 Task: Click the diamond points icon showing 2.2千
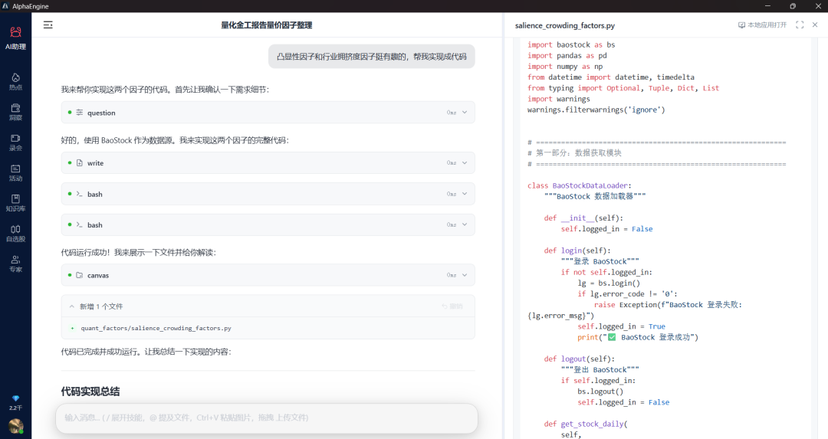15,402
